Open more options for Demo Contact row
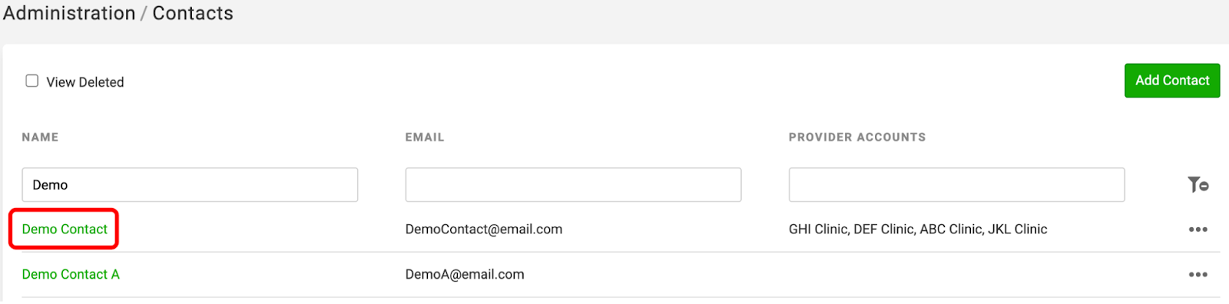Screen dimensions: 1229x304 1198,230
